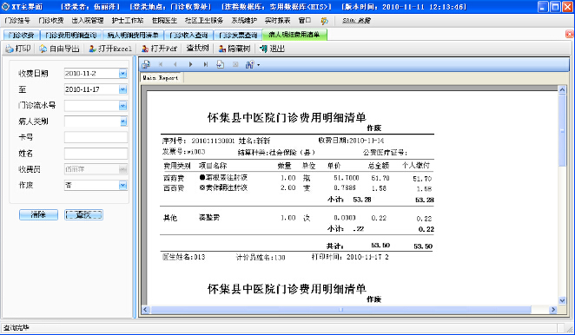
Task: Click the 姓名 name input field
Action: point(96,154)
